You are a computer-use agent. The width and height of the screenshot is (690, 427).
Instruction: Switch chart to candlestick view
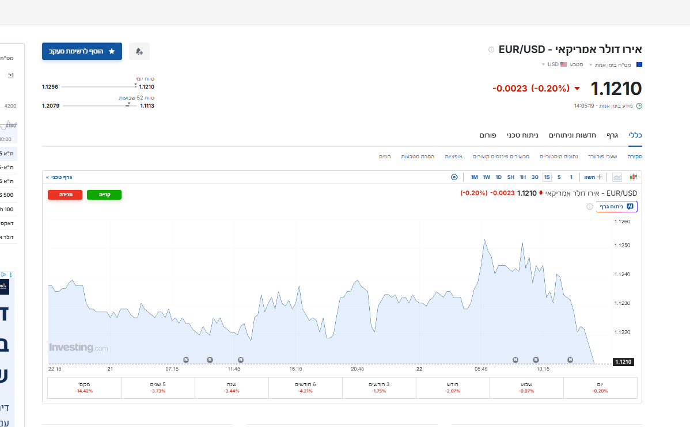(633, 177)
